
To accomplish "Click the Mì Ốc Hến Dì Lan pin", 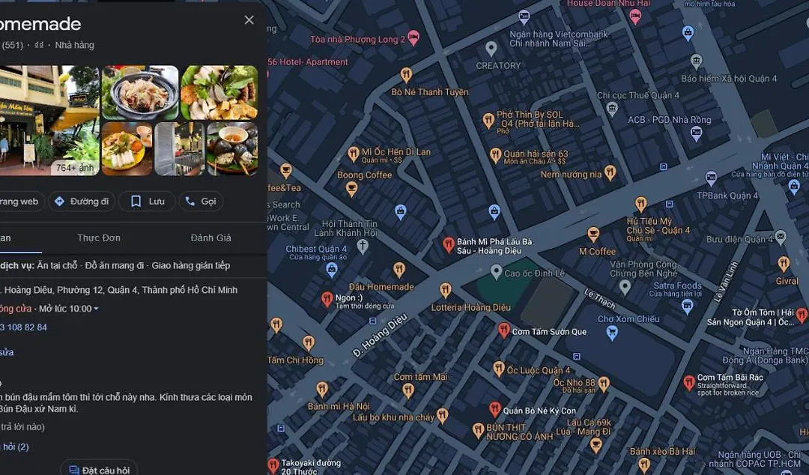I will [354, 154].
